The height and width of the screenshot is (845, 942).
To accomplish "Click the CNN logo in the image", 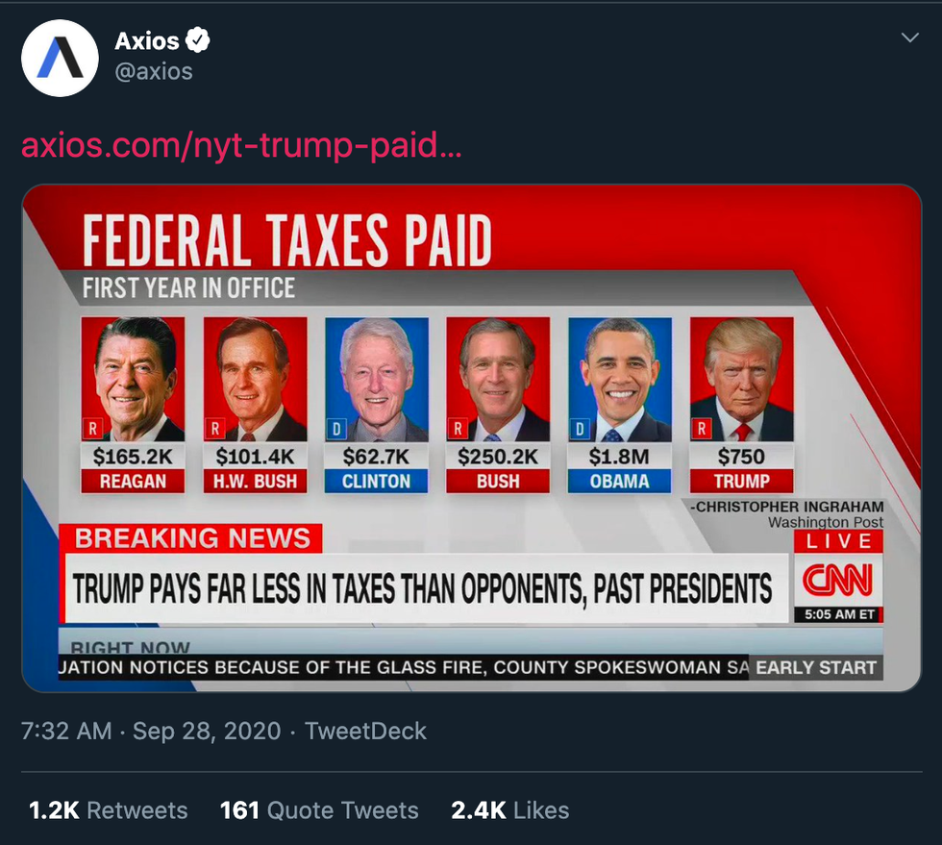I will [838, 579].
